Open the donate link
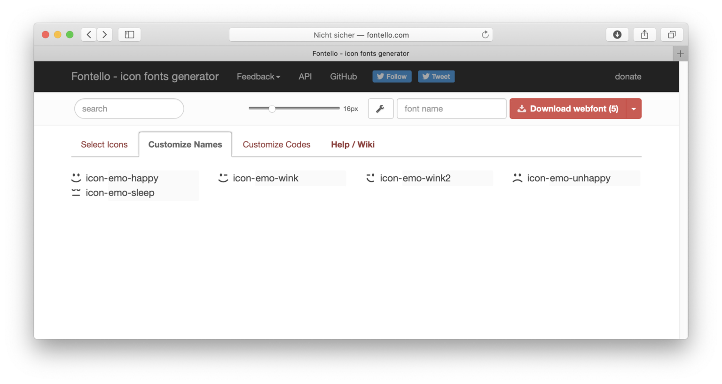This screenshot has height=384, width=722. (628, 76)
